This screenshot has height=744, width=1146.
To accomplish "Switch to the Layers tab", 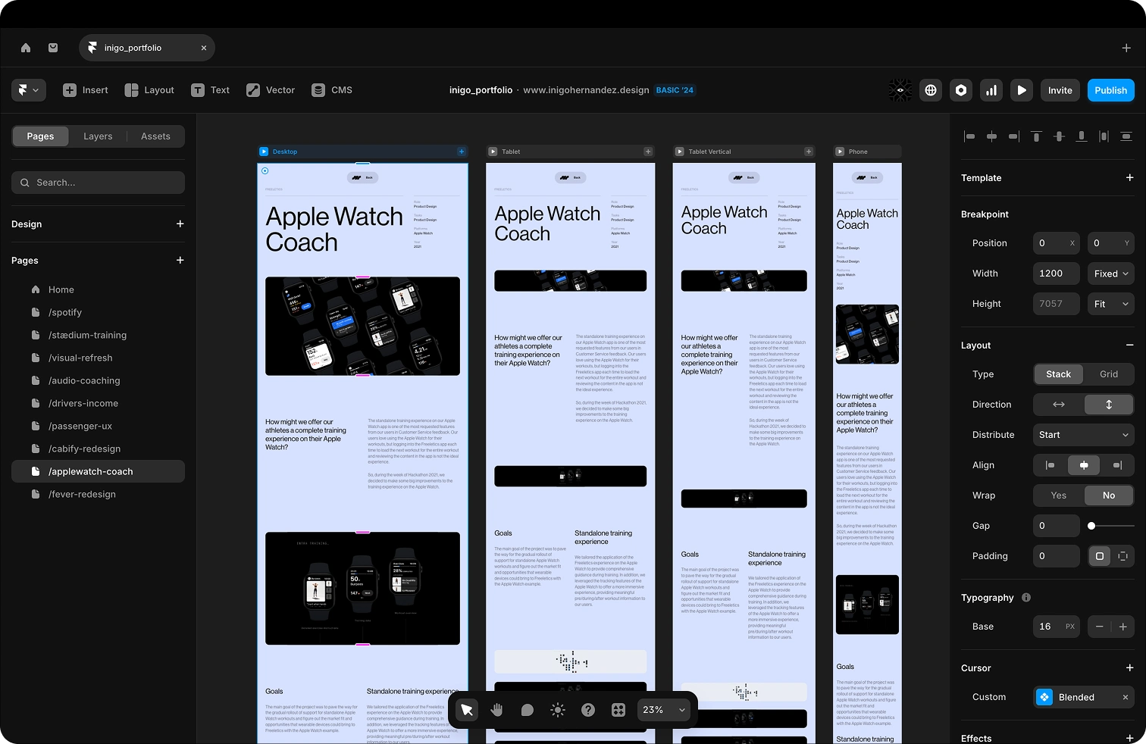I will tap(98, 136).
